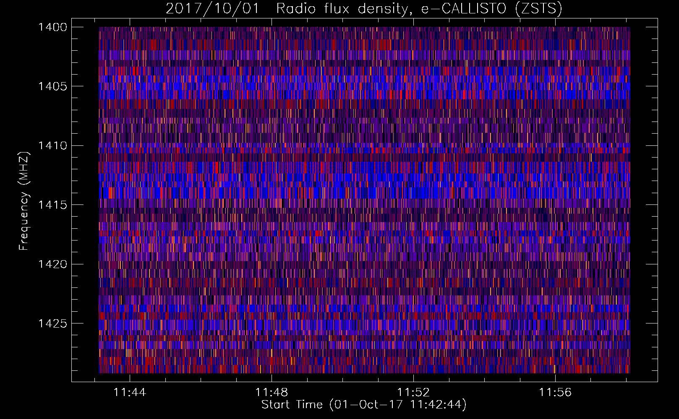Select the 1400 frequency axis label

(52, 27)
